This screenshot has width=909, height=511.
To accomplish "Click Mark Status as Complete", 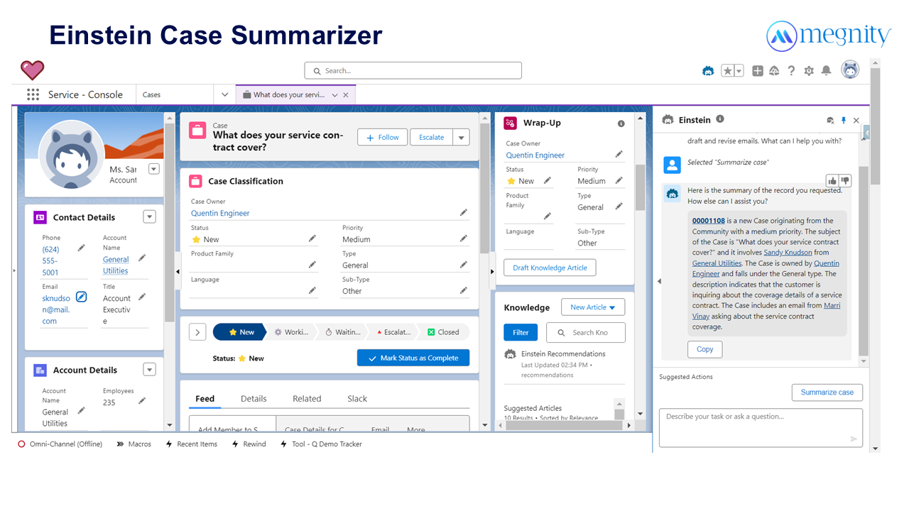I will tap(413, 358).
